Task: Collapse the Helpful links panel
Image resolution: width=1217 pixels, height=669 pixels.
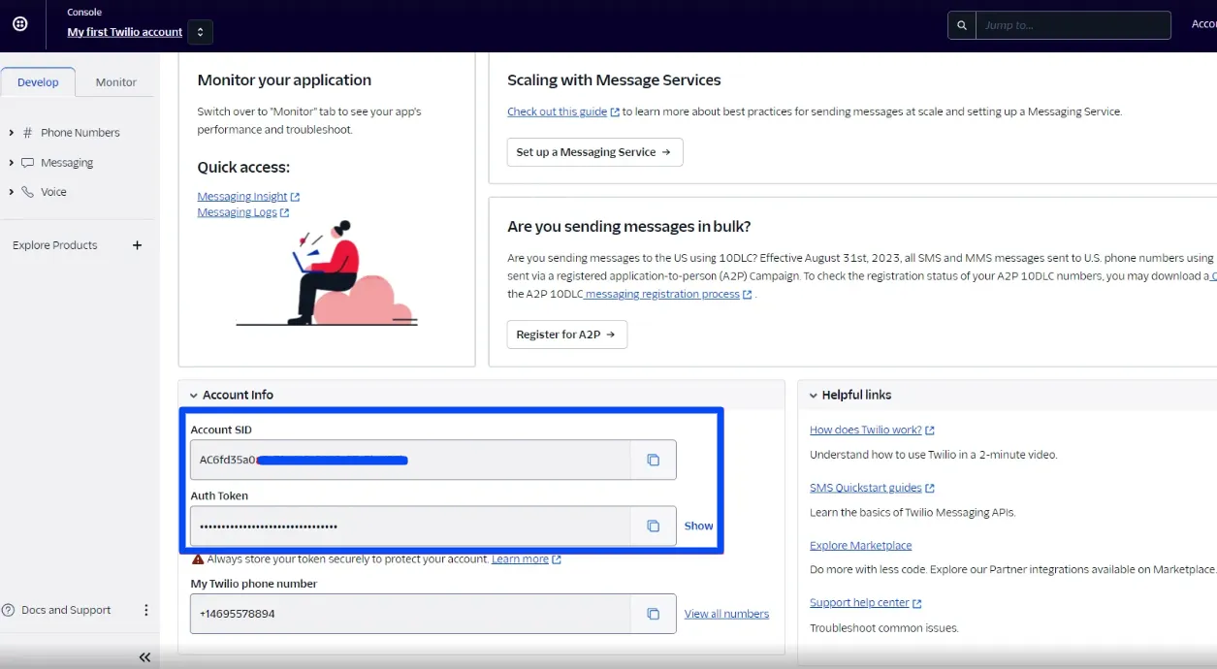Action: [x=813, y=396]
